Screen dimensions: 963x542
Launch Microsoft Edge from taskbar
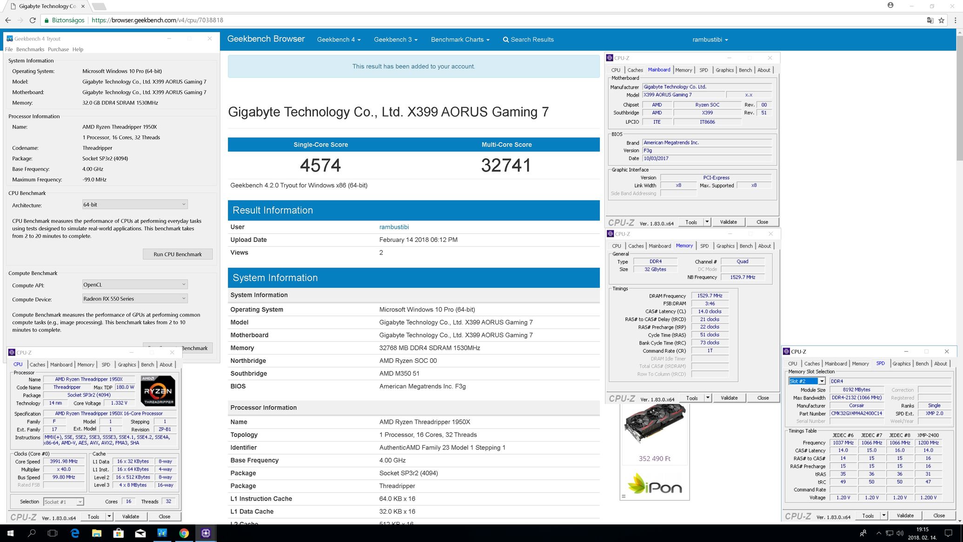click(75, 533)
